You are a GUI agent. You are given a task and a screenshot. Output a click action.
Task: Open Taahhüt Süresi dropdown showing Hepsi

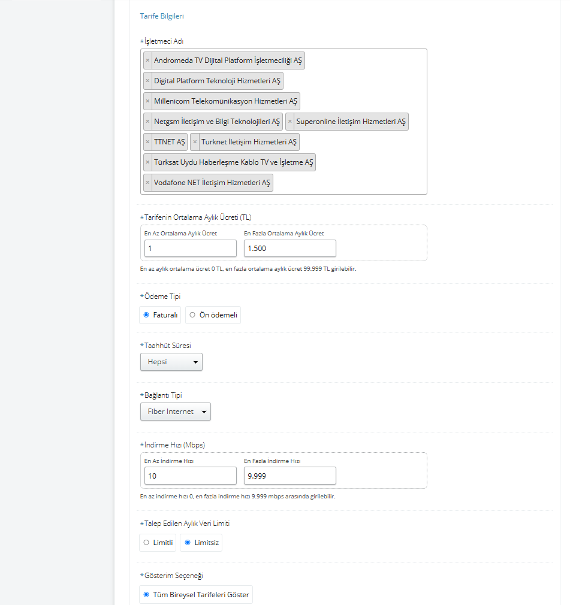pyautogui.click(x=171, y=362)
